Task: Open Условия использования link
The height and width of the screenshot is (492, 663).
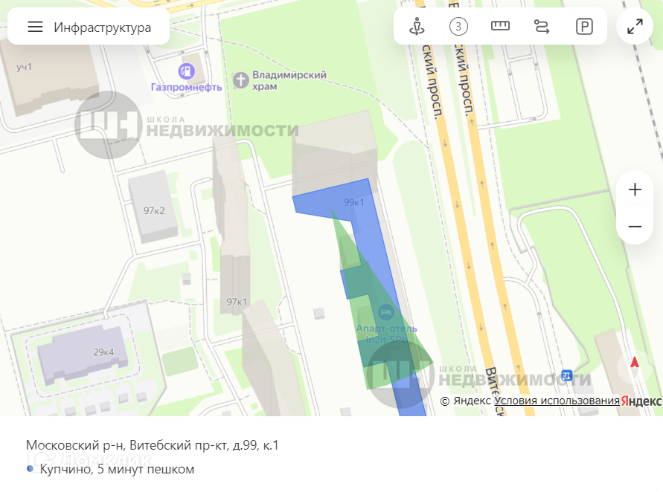Action: click(x=557, y=401)
